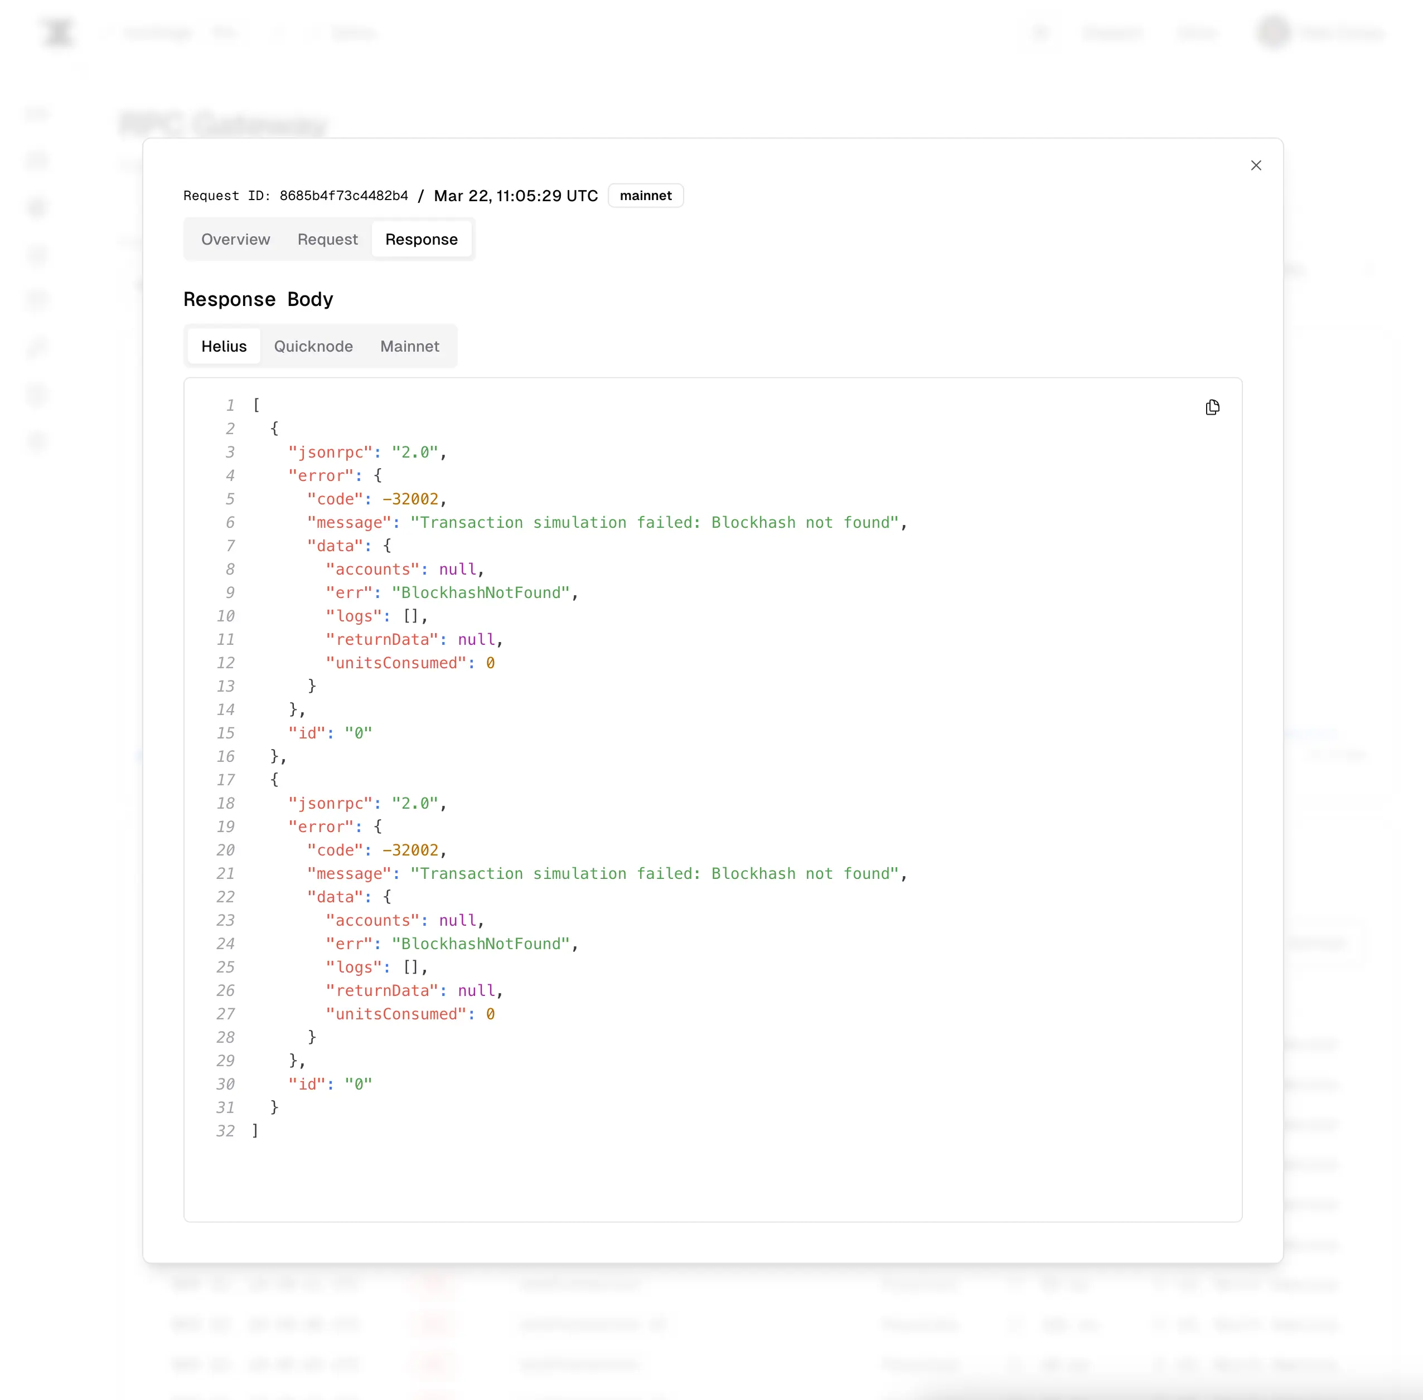Click inside the JSON code block area
1423x1400 pixels.
[699, 809]
